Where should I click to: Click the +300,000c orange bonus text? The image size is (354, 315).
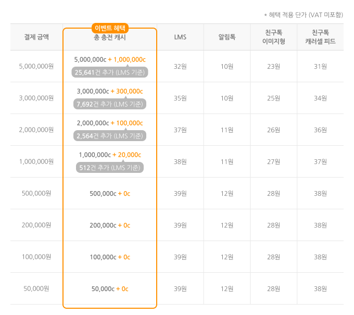click(127, 92)
